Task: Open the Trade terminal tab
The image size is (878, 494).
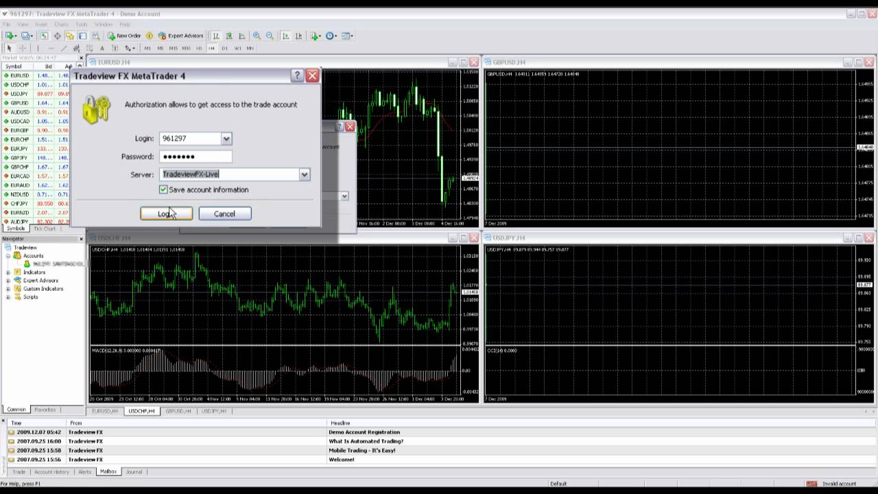Action: pos(19,471)
